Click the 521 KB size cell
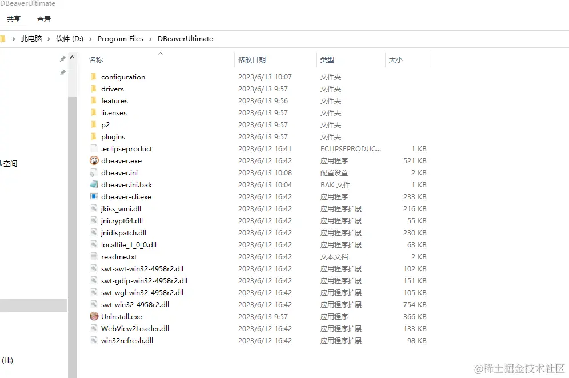Image resolution: width=569 pixels, height=378 pixels. (x=415, y=160)
